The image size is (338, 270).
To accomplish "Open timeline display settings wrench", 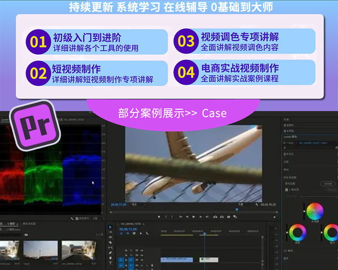I will point(147,233).
